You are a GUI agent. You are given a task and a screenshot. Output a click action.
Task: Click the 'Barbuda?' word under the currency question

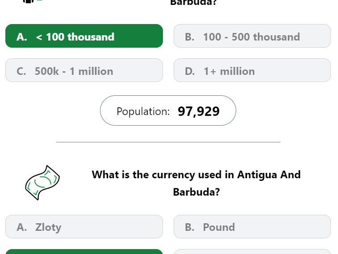[196, 192]
